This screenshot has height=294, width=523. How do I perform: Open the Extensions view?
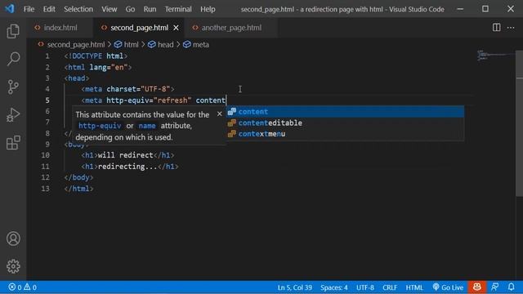coord(13,143)
